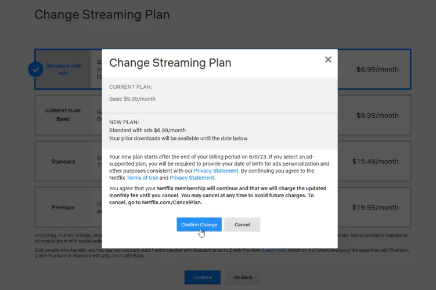The height and width of the screenshot is (290, 436).
Task: Choose the Premium plan row
Action: 63,207
